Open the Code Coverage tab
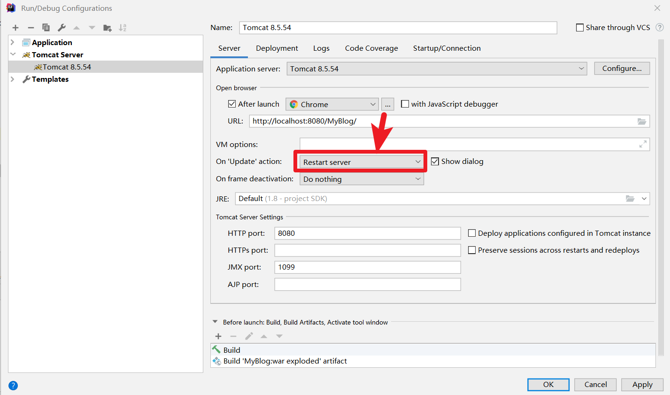 (x=371, y=48)
